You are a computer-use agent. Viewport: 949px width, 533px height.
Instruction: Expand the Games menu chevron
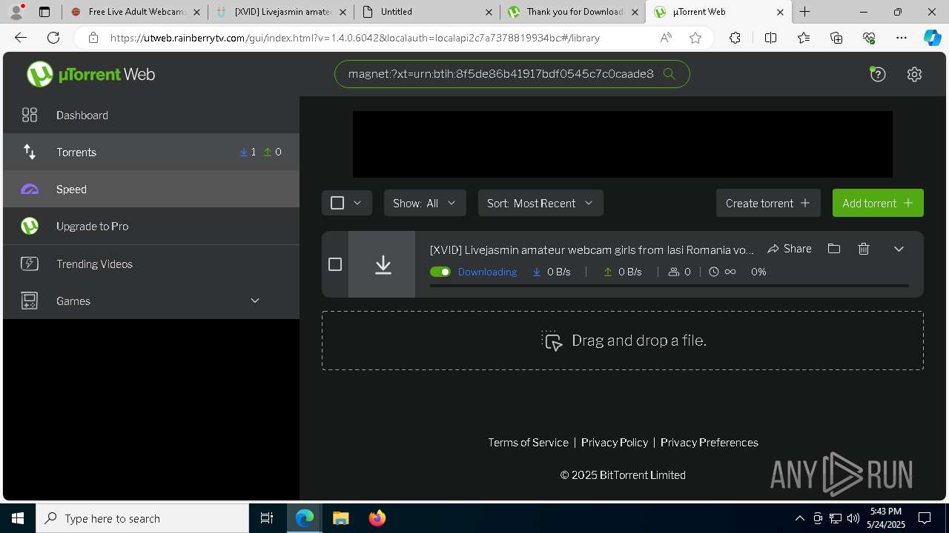click(x=255, y=301)
